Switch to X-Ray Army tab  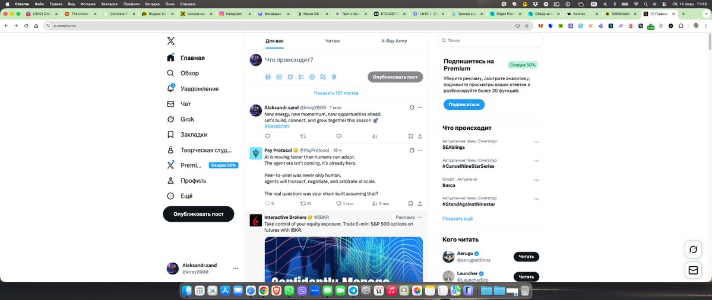coord(394,41)
